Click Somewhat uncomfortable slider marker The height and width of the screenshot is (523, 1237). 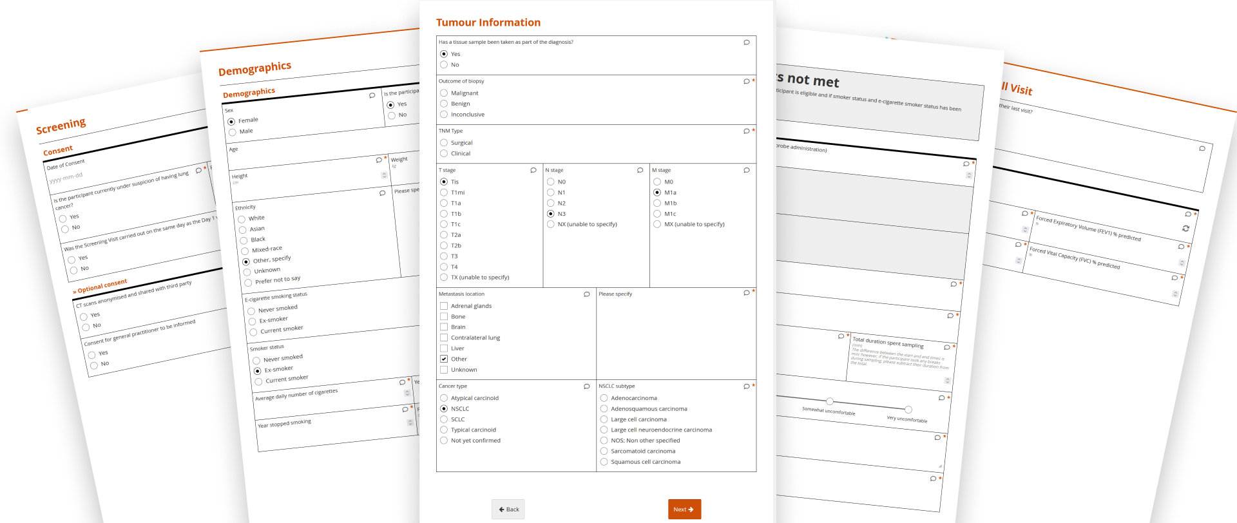tap(830, 401)
